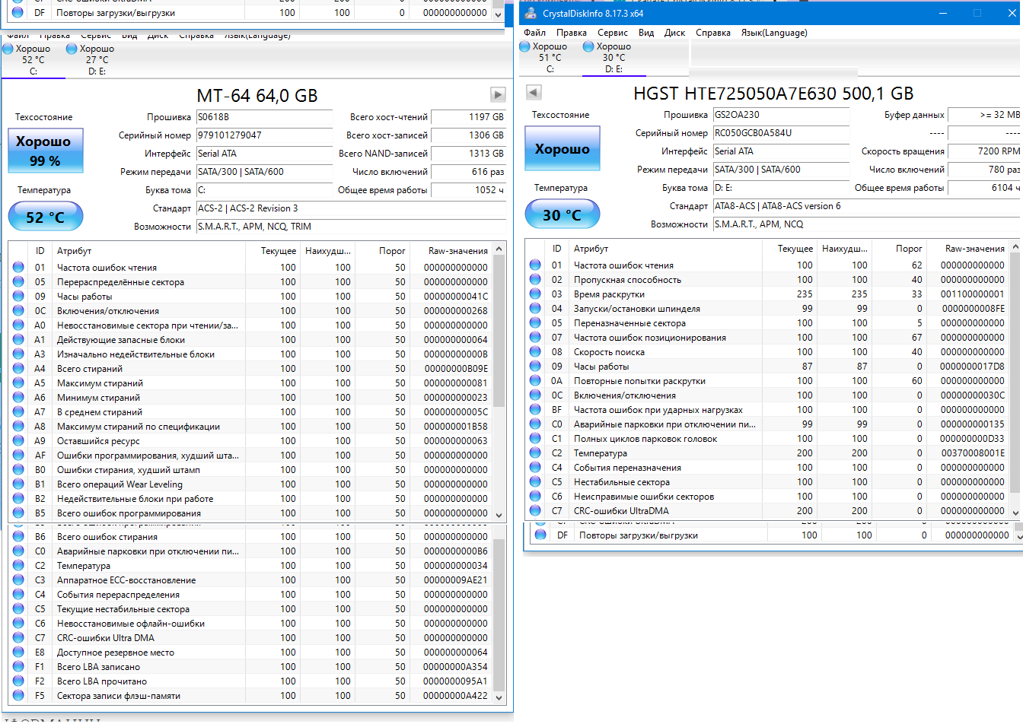The height and width of the screenshot is (724, 1023).
Task: Click scroll-down arrow of lower-left attribute list
Action: [x=499, y=697]
